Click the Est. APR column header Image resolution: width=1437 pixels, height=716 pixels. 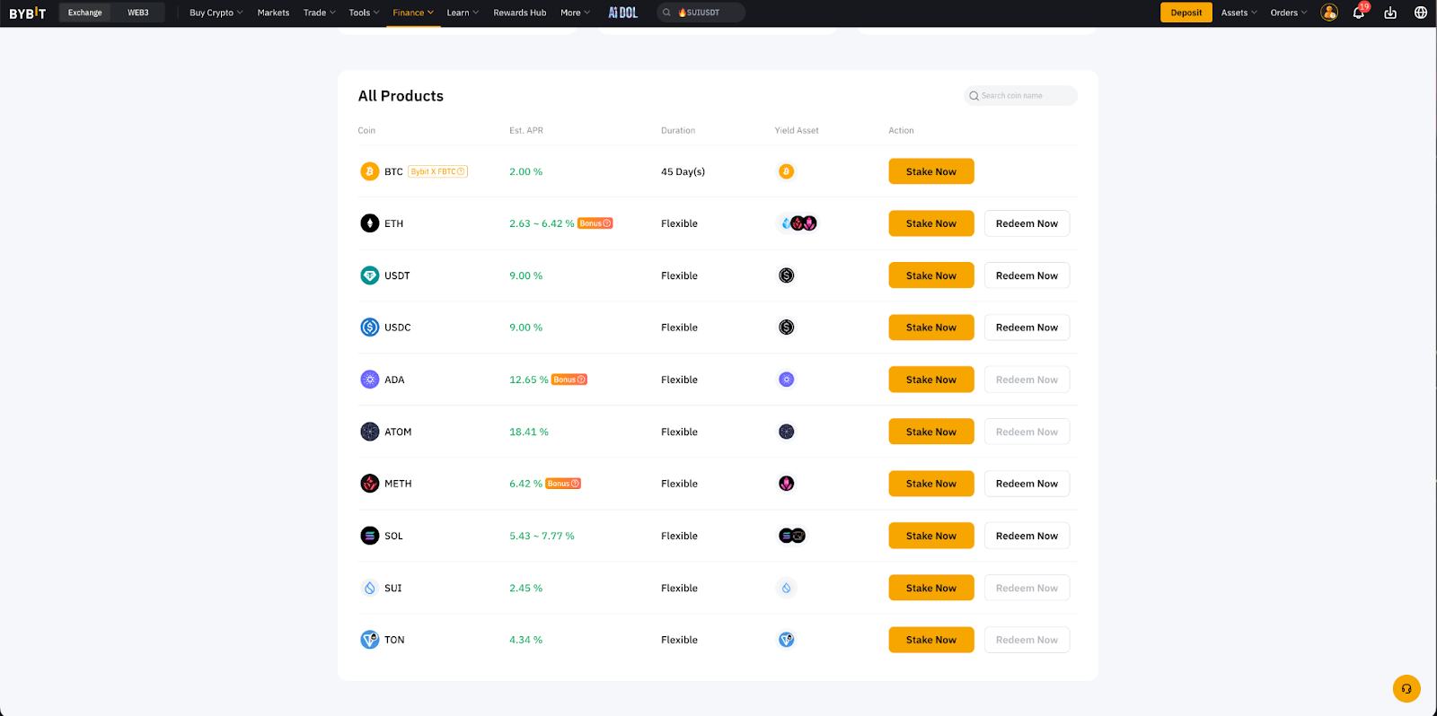tap(526, 131)
